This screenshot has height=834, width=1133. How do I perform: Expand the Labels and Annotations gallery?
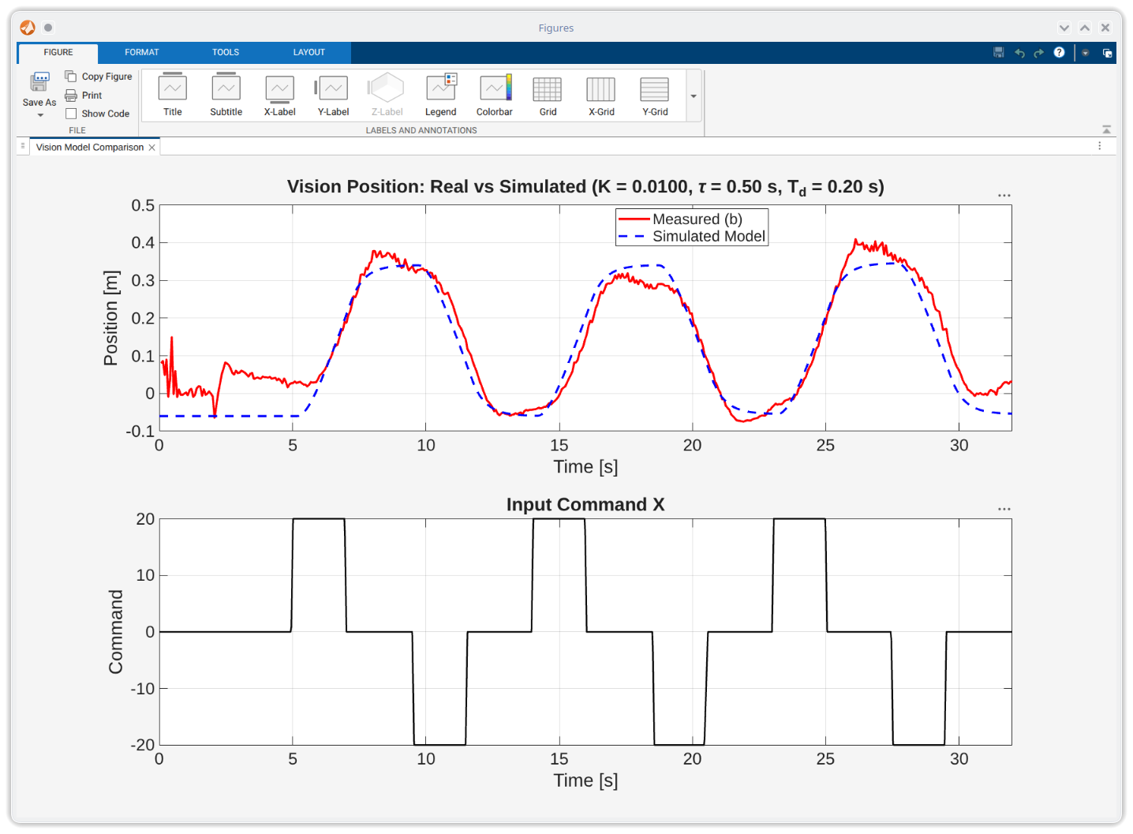click(x=694, y=95)
